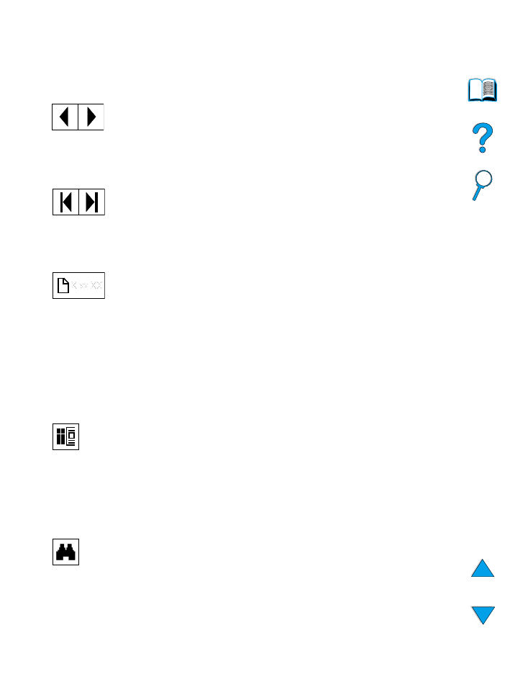Click the next page right arrow
This screenshot has height=700, width=505.
(91, 117)
